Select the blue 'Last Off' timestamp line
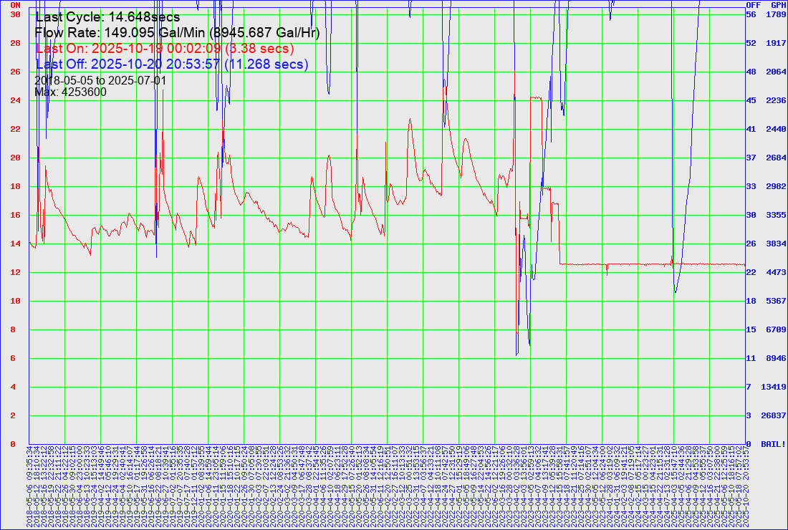 [x=172, y=64]
